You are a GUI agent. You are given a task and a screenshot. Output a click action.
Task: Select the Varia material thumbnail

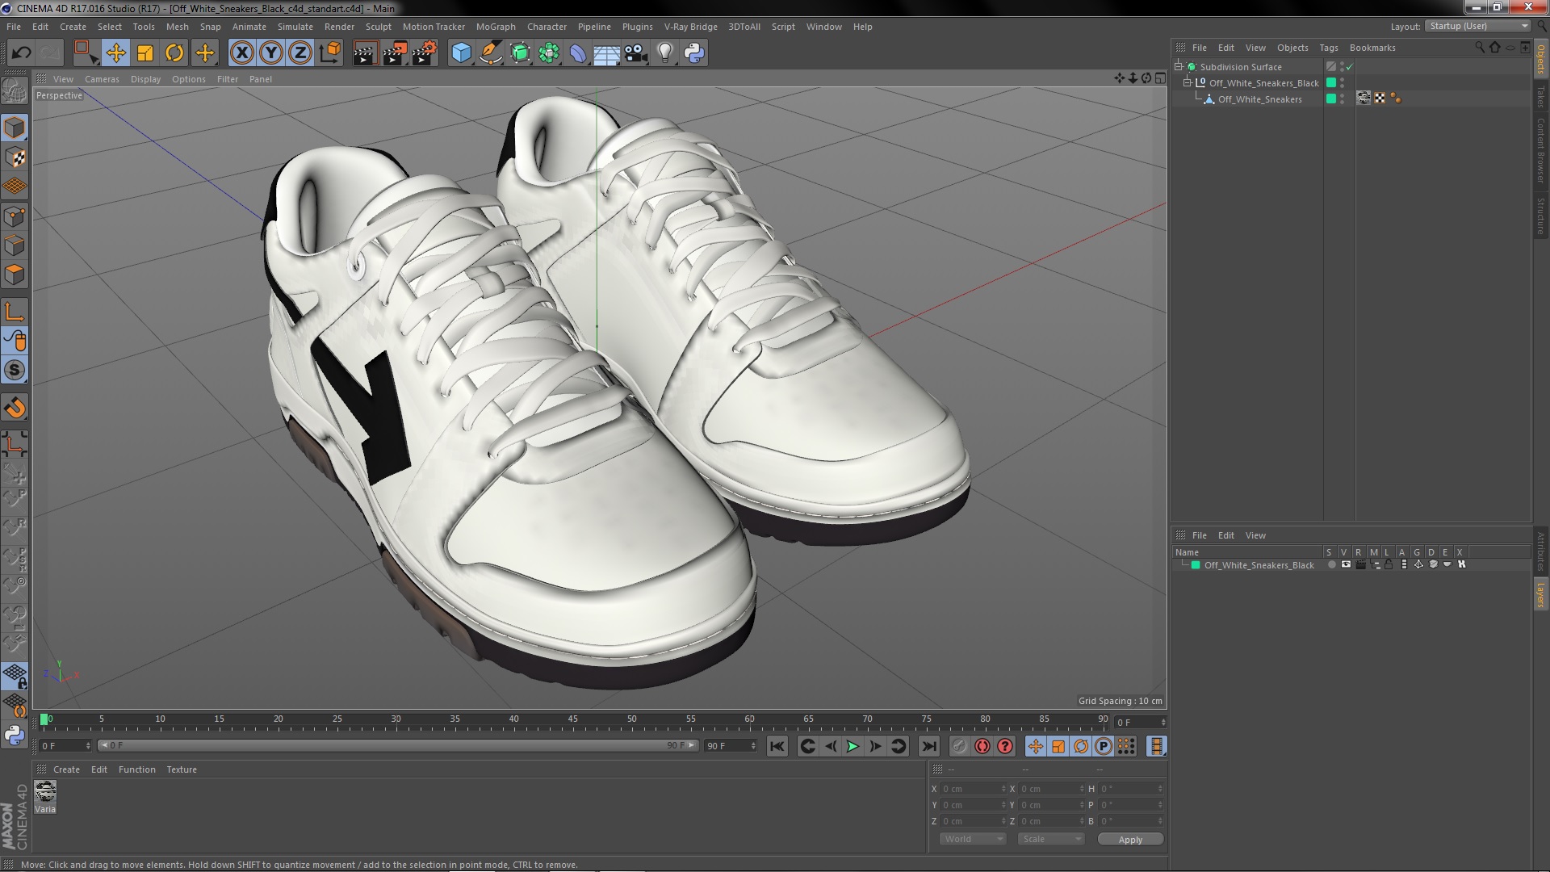pos(45,792)
